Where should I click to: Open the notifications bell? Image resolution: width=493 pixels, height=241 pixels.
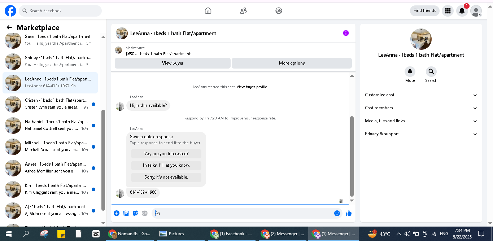pos(462,11)
